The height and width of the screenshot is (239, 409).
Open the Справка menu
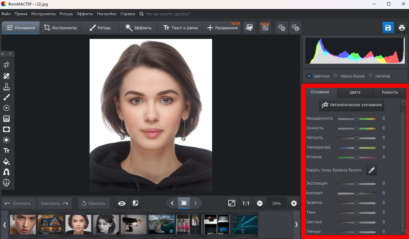point(128,14)
